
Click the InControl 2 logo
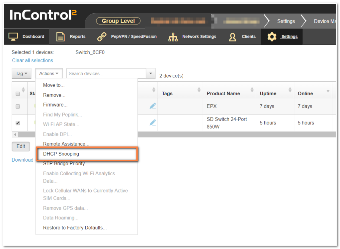point(43,15)
